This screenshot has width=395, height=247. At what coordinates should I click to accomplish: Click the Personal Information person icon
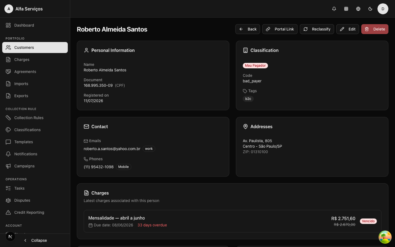tap(86, 50)
